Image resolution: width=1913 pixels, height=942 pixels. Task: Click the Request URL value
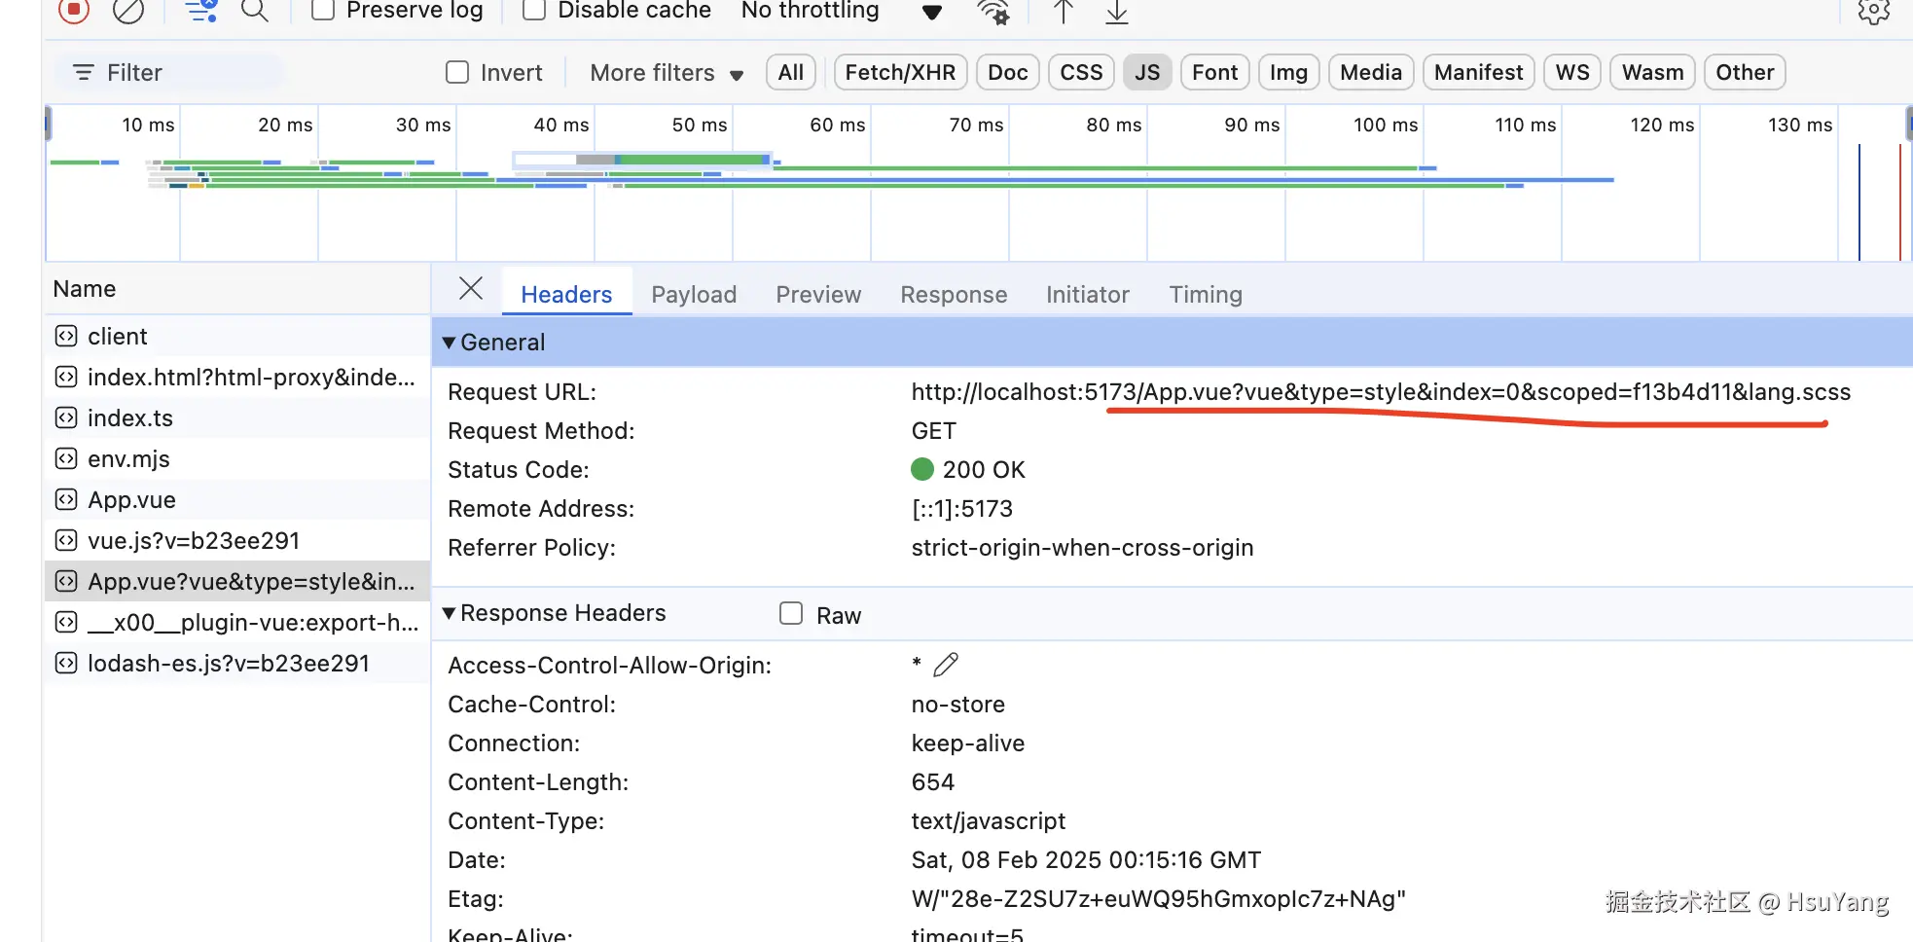click(x=1381, y=392)
